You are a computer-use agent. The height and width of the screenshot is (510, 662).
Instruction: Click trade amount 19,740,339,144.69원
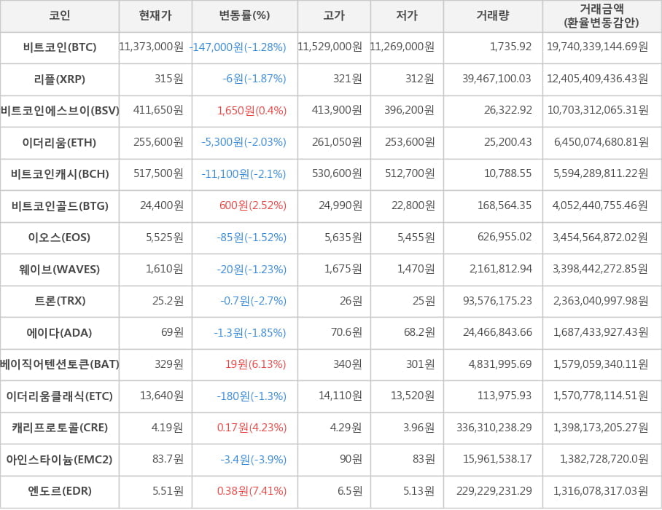(597, 47)
